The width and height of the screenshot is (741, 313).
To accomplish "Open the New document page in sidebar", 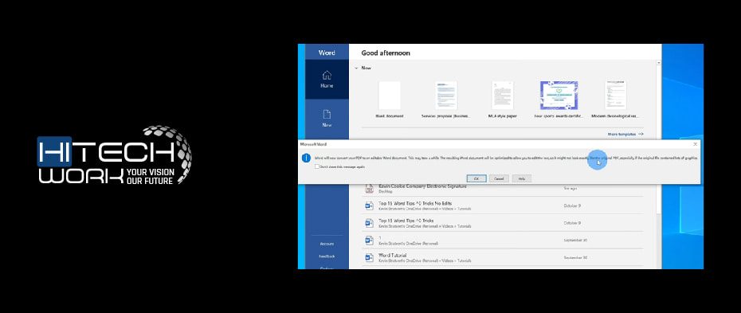I will [x=327, y=119].
